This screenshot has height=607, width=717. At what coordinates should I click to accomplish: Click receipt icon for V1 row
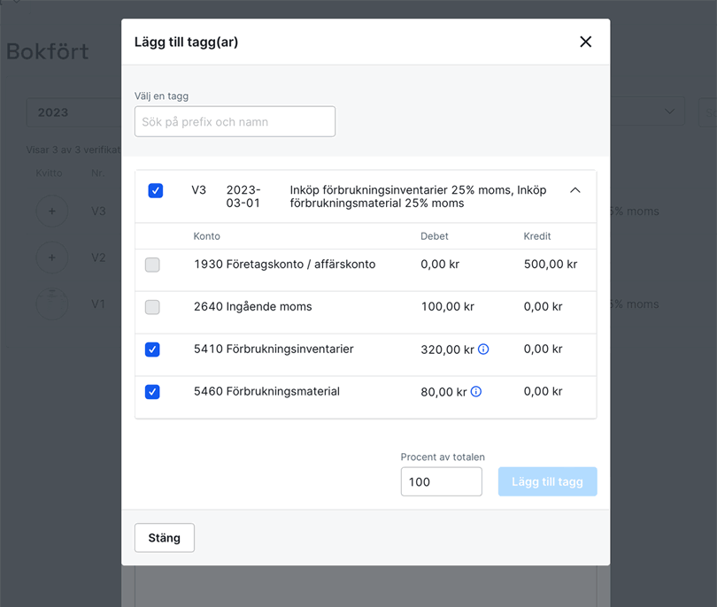(x=52, y=303)
